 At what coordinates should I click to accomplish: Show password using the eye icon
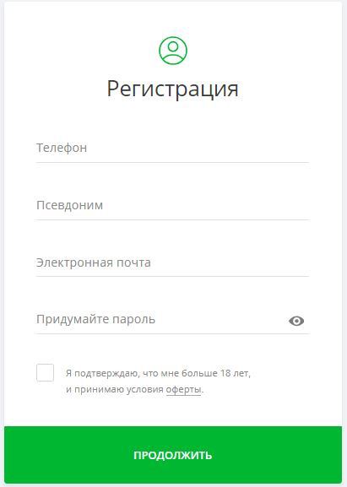pos(296,321)
